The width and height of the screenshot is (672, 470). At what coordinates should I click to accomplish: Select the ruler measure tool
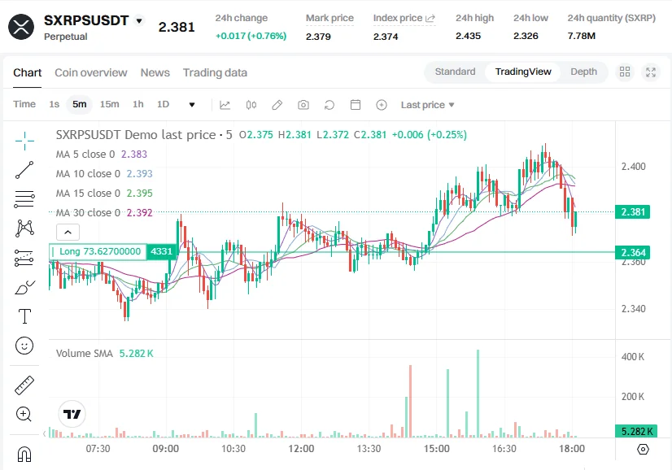24,385
